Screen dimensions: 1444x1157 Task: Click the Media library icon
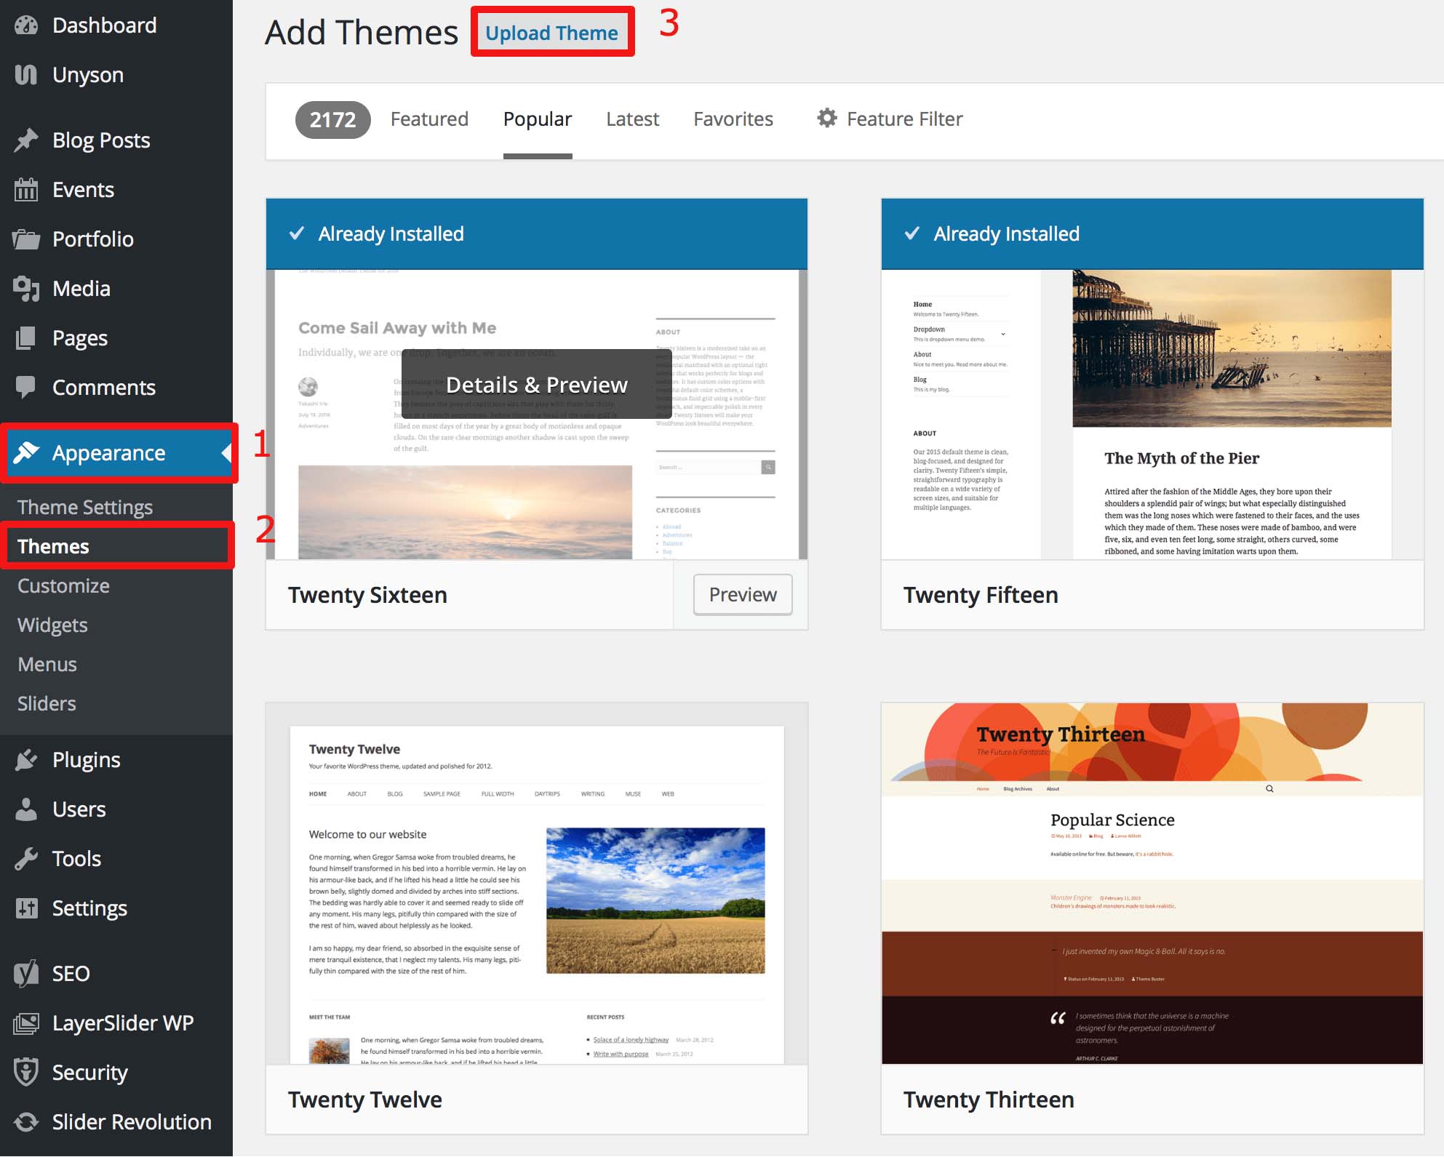coord(26,289)
